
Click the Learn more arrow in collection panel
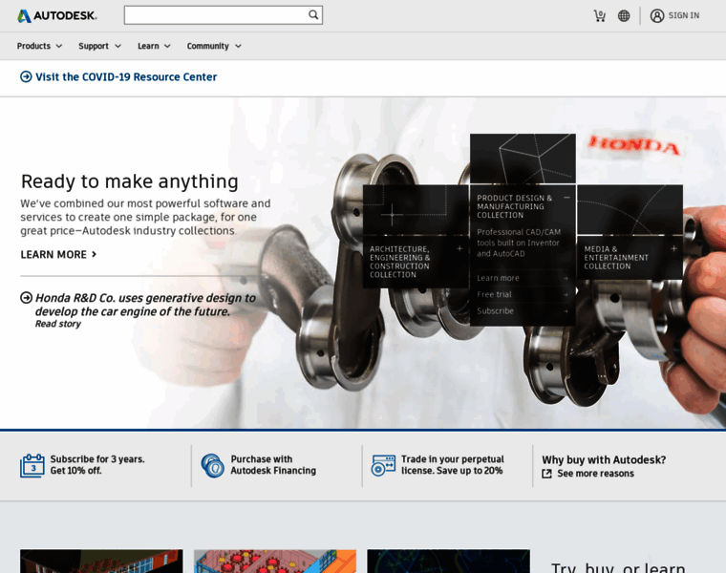tap(566, 278)
